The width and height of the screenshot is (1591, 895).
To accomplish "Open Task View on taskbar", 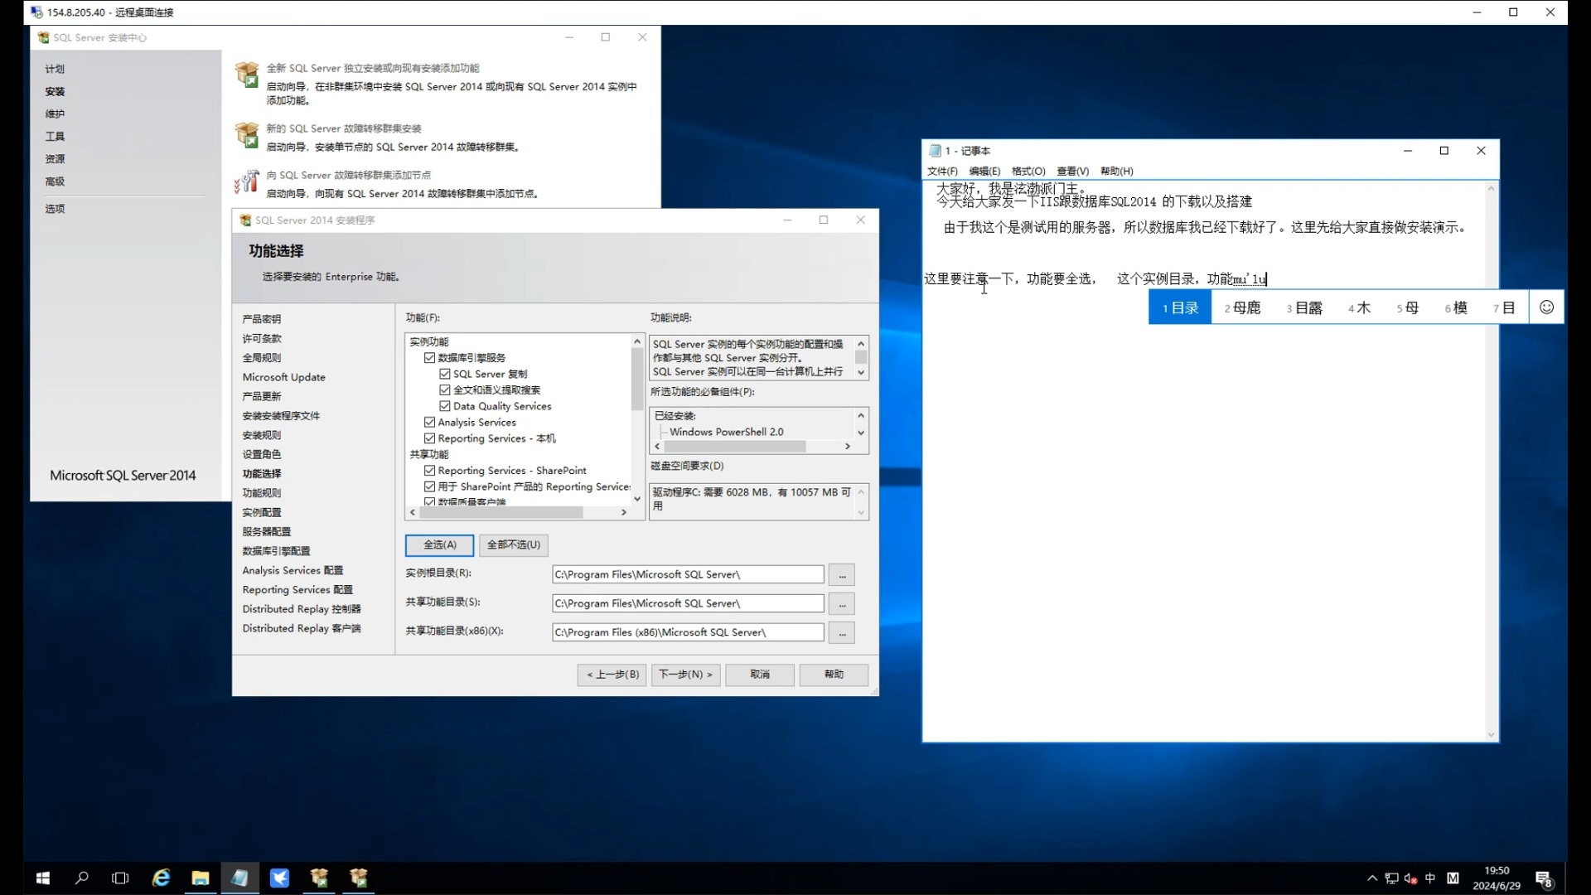I will coord(120,878).
